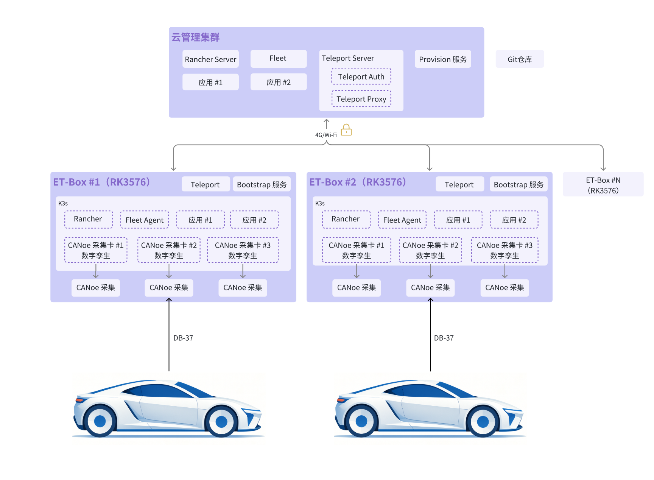Image resolution: width=654 pixels, height=480 pixels.
Task: Select the Teleport Proxy dashed box
Action: click(x=361, y=99)
